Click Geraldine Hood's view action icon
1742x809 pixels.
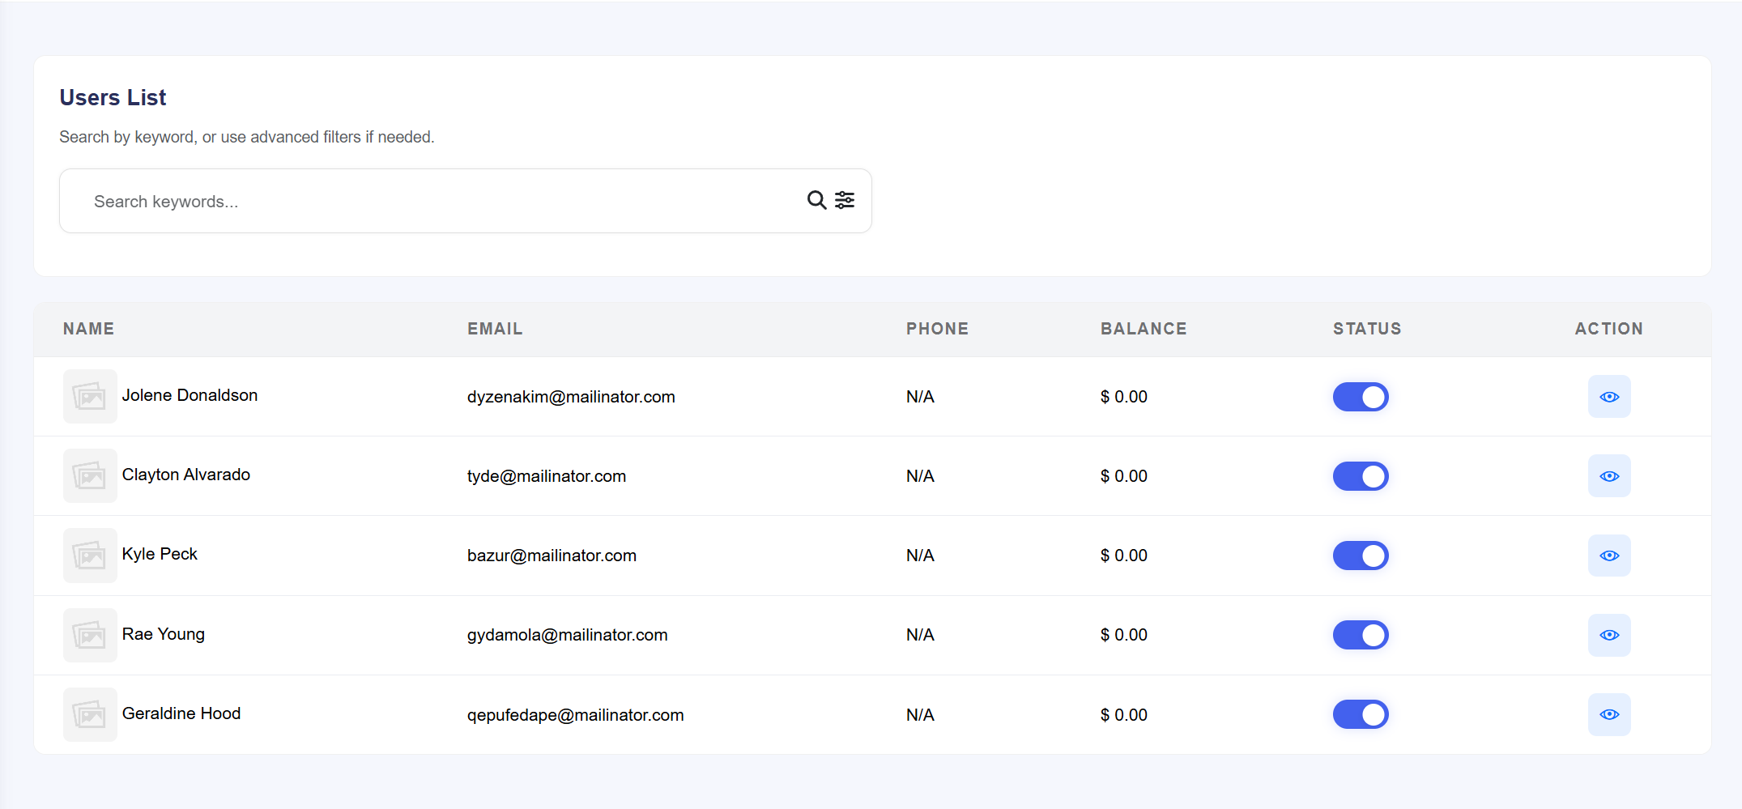(x=1609, y=714)
